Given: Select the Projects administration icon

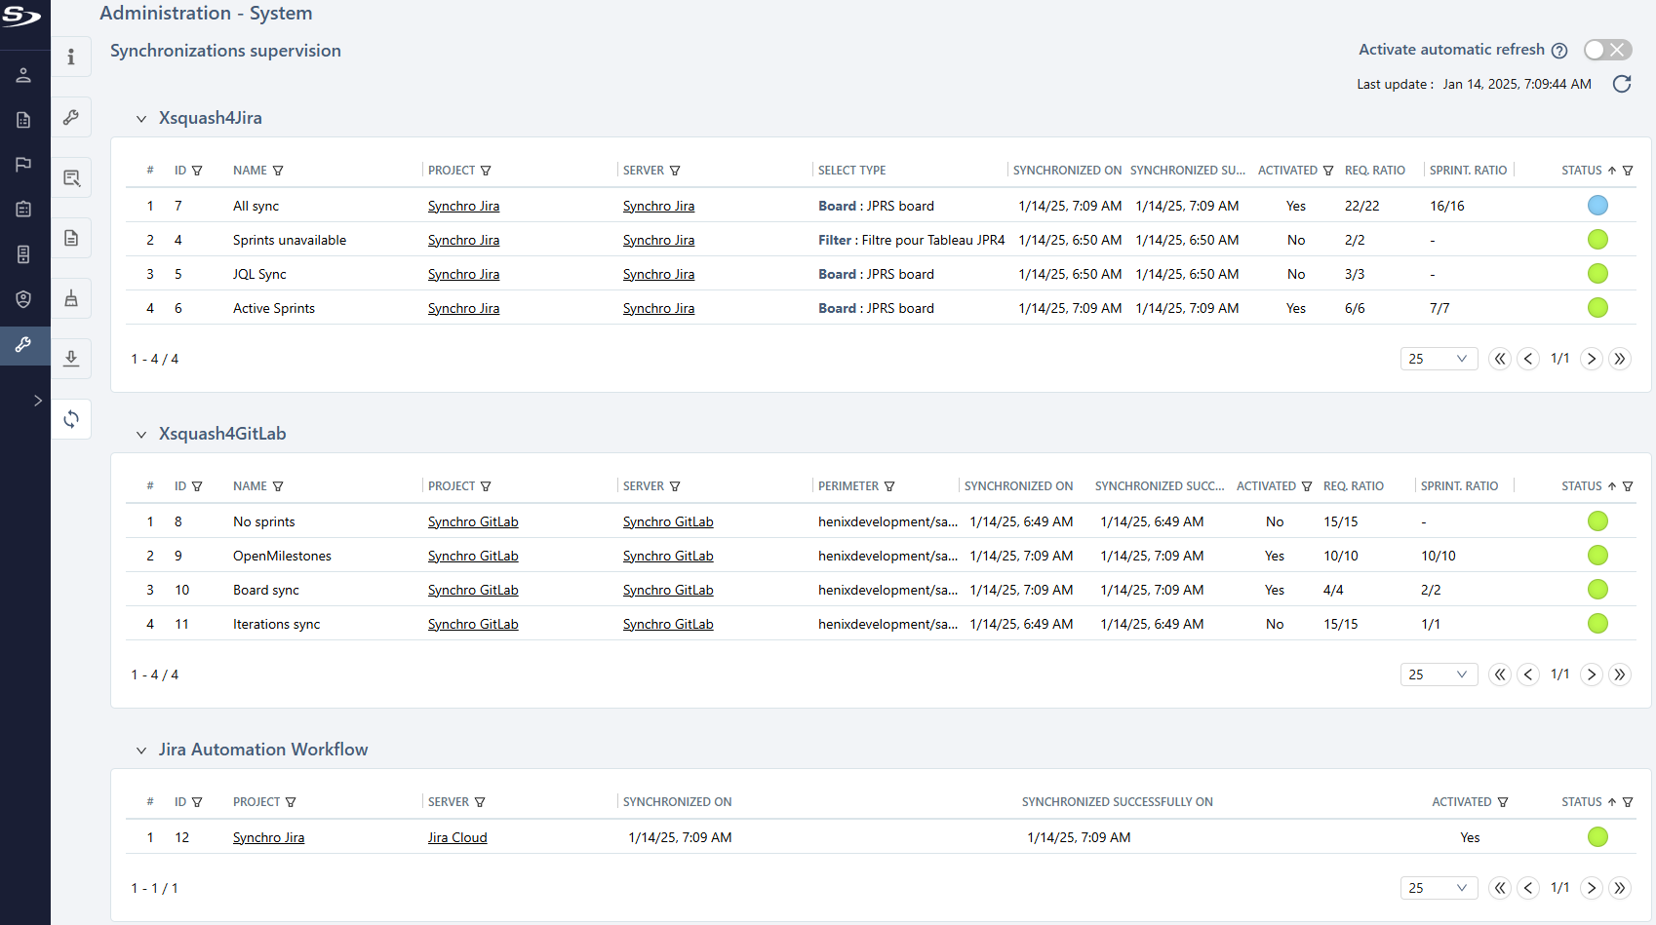Looking at the screenshot, I should tap(23, 119).
